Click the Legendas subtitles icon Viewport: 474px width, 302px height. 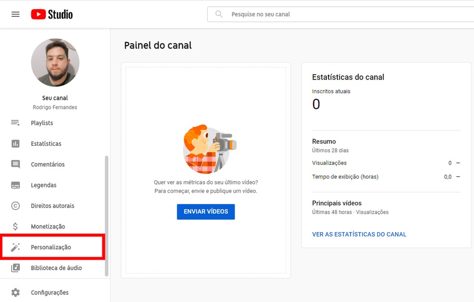tap(14, 185)
